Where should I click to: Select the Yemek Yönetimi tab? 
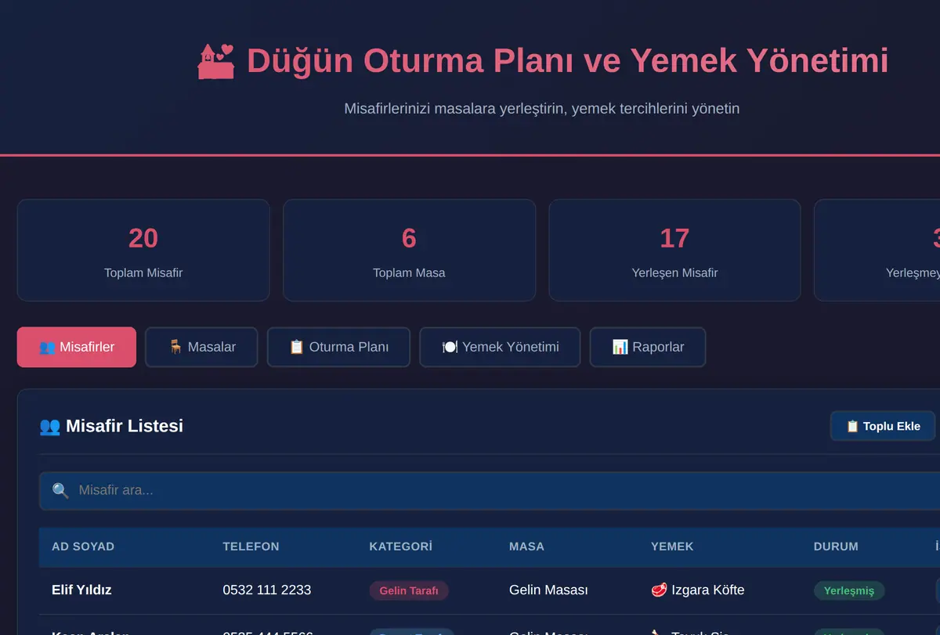point(500,347)
